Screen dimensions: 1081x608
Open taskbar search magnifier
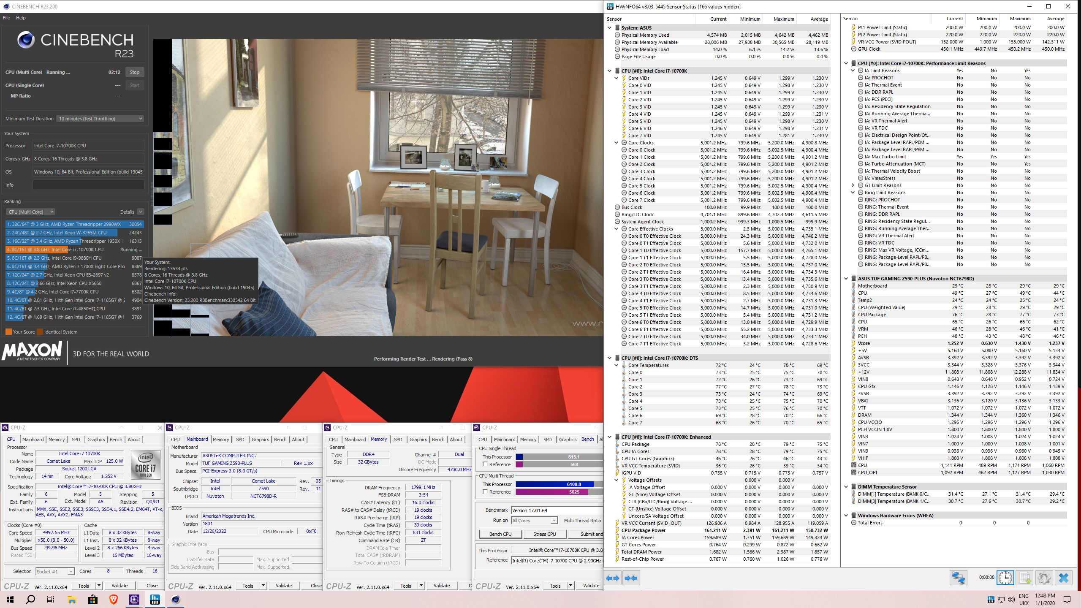coord(30,600)
